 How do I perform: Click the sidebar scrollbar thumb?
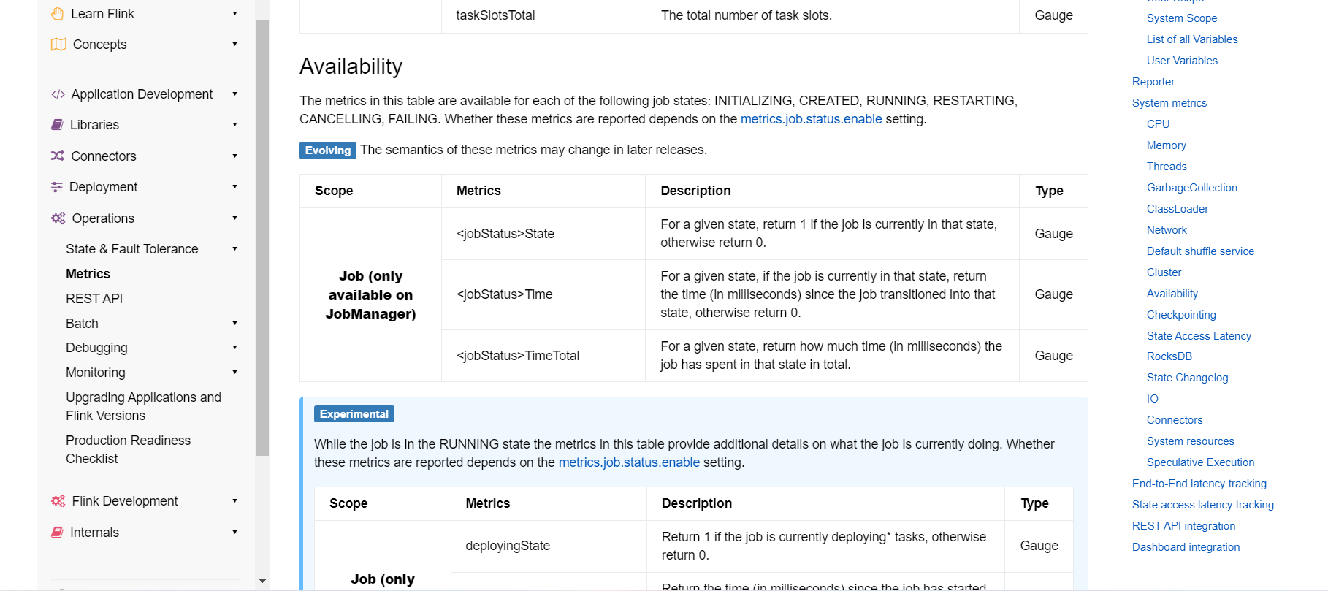pyautogui.click(x=263, y=237)
